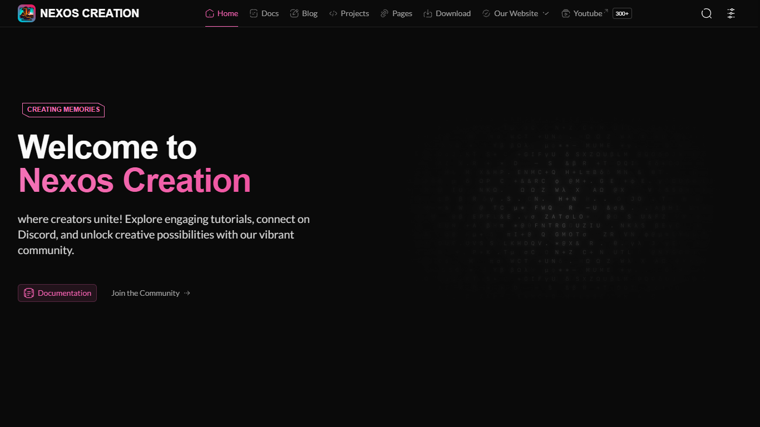The height and width of the screenshot is (427, 760).
Task: Click the Youtube play icon
Action: [x=566, y=13]
